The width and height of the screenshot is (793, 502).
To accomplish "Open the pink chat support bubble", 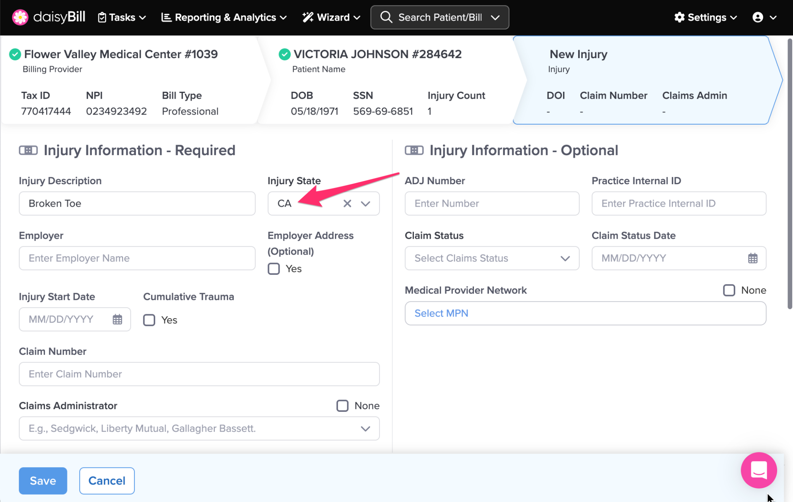I will 758,470.
